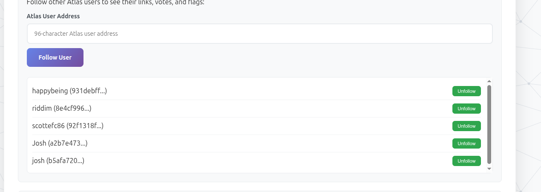
Task: Click the Follow User button
Action: coord(55,57)
